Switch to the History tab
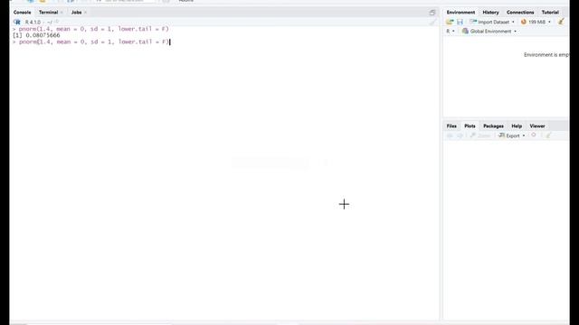The height and width of the screenshot is (325, 579). tap(490, 12)
